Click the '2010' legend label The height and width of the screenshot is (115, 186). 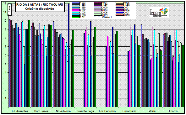tap(127, 15)
